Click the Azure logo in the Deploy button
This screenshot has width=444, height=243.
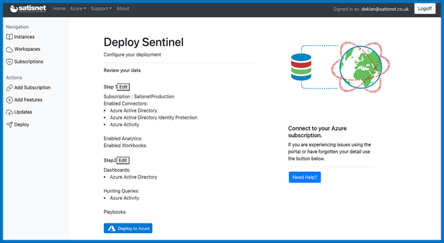click(x=111, y=228)
